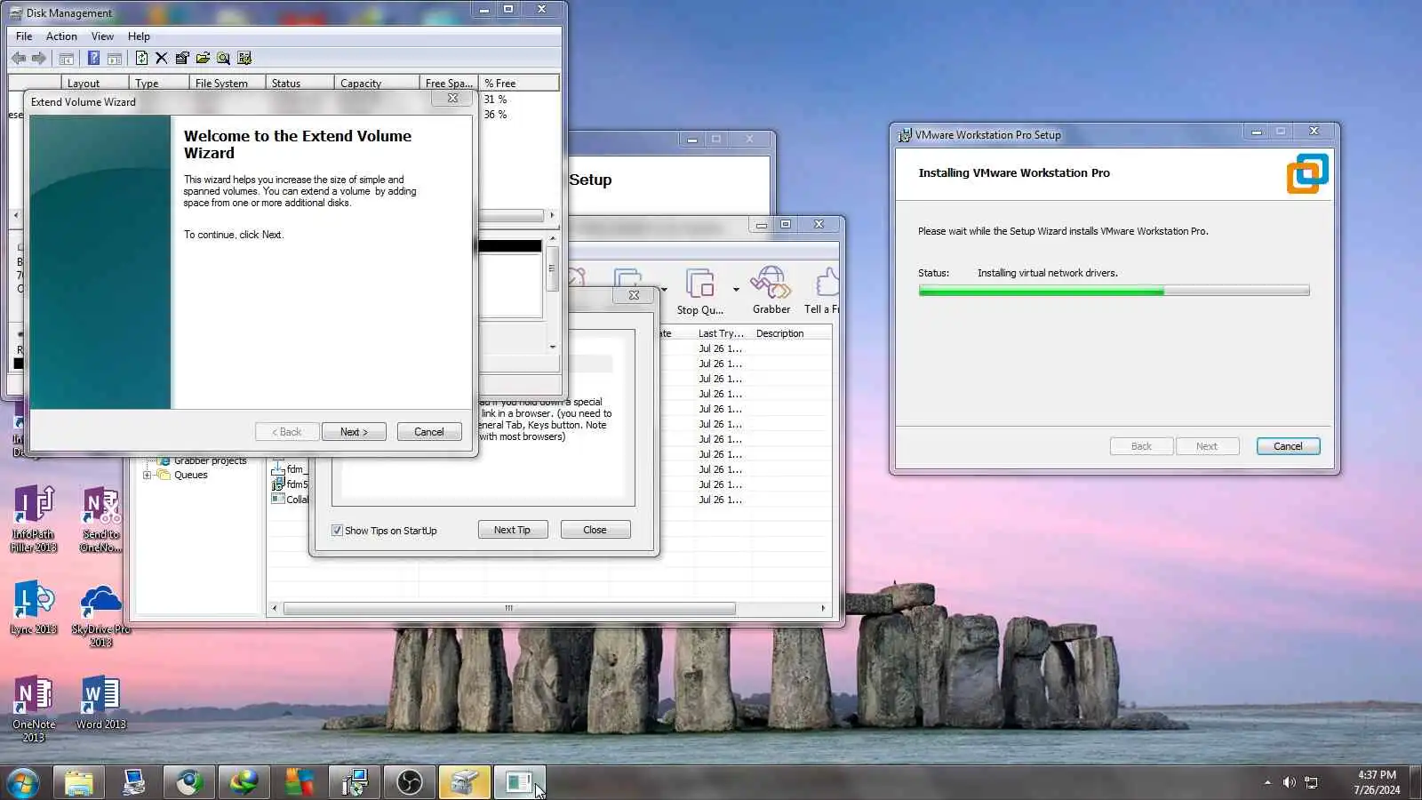Click the Tell a Friend thumbs-up icon
Screen dimensions: 1422x800
(823, 292)
